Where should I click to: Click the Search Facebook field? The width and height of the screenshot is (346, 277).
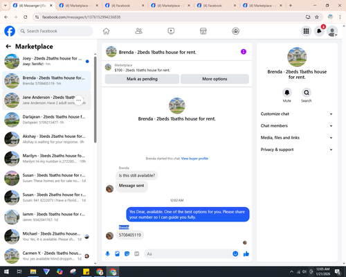55,31
